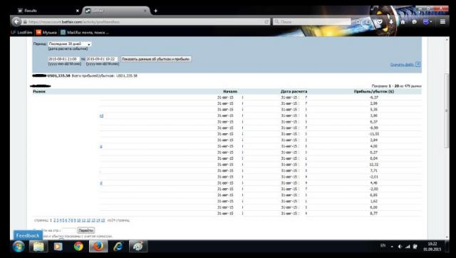The width and height of the screenshot is (456, 258).
Task: Go to page 2 of results
Action: [54, 220]
